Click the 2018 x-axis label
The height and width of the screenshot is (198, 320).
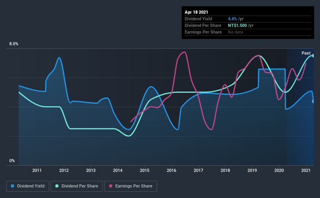click(225, 170)
